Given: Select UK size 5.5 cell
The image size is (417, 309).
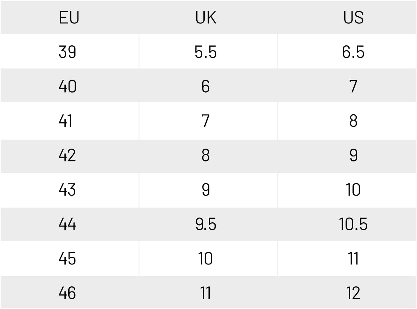Looking at the screenshot, I should 206,52.
